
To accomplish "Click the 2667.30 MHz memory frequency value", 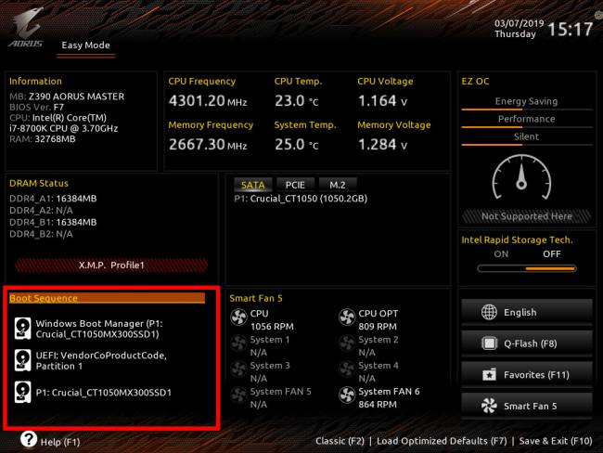I will [208, 144].
